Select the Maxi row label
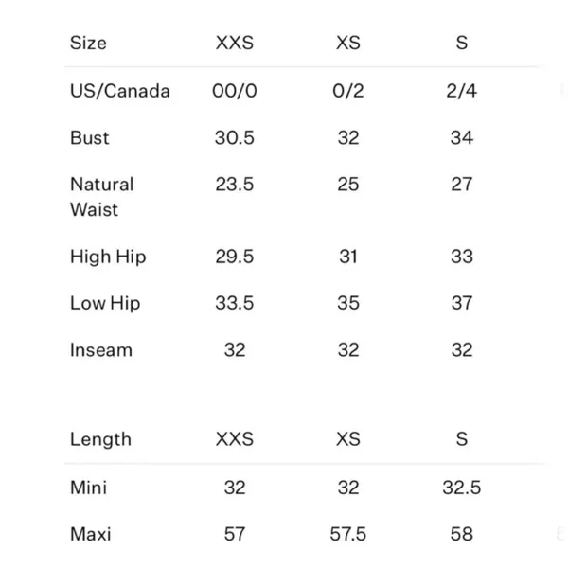 tap(91, 534)
